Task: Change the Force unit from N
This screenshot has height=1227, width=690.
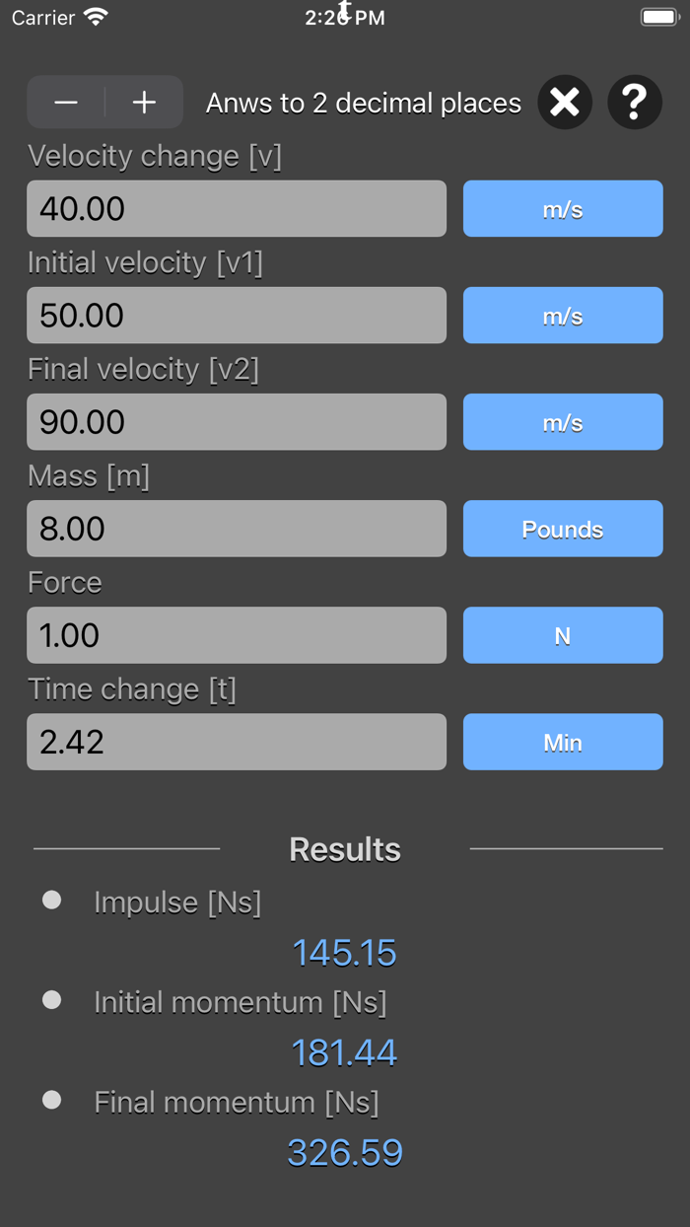Action: point(562,635)
